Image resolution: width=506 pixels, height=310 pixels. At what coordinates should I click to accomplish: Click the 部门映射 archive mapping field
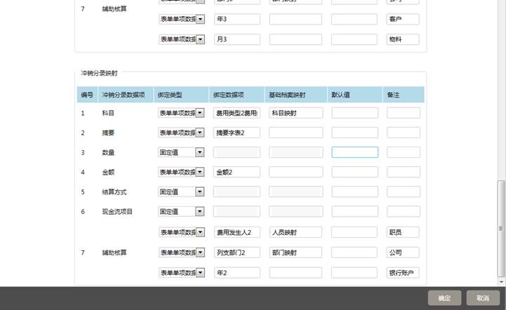point(295,252)
